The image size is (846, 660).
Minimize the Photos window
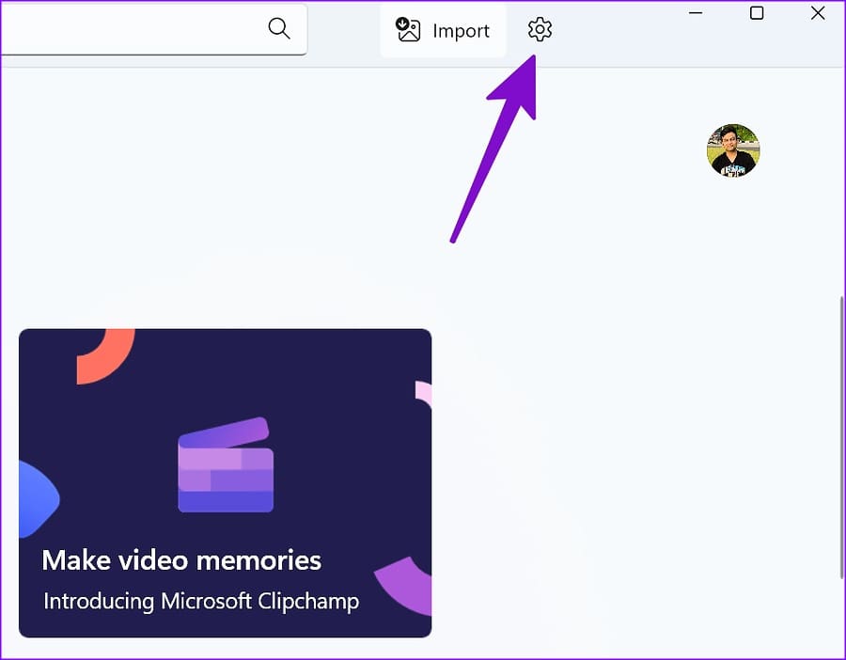(696, 12)
